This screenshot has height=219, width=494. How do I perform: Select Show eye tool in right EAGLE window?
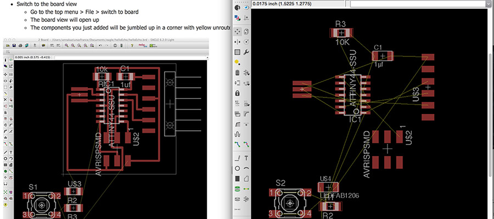[x=246, y=8]
